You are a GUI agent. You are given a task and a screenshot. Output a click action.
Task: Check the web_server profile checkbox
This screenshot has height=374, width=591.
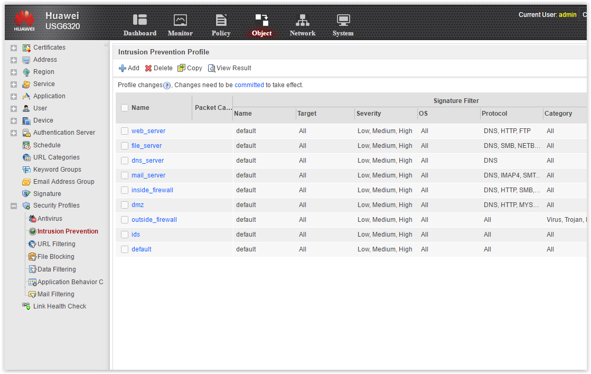125,131
